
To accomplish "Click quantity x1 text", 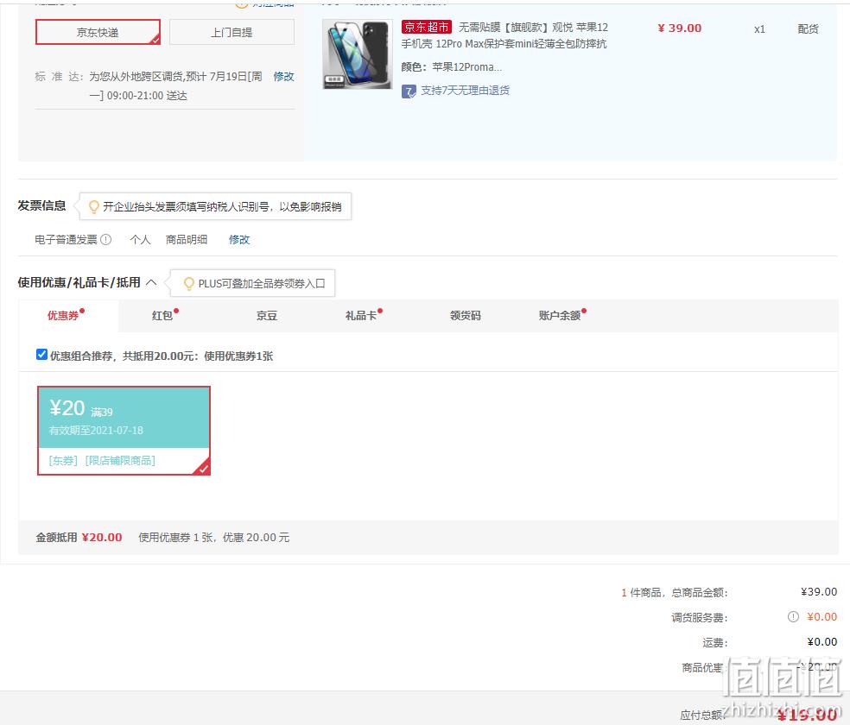I will point(759,29).
